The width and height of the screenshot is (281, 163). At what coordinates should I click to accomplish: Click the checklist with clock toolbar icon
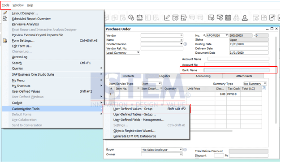[211, 17]
